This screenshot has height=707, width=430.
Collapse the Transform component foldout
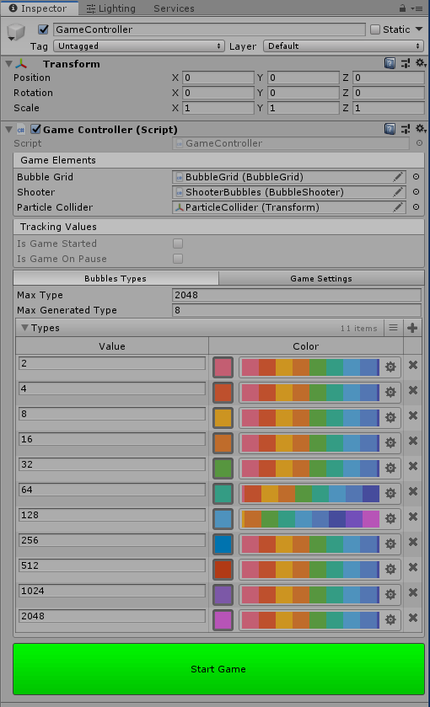coord(8,64)
